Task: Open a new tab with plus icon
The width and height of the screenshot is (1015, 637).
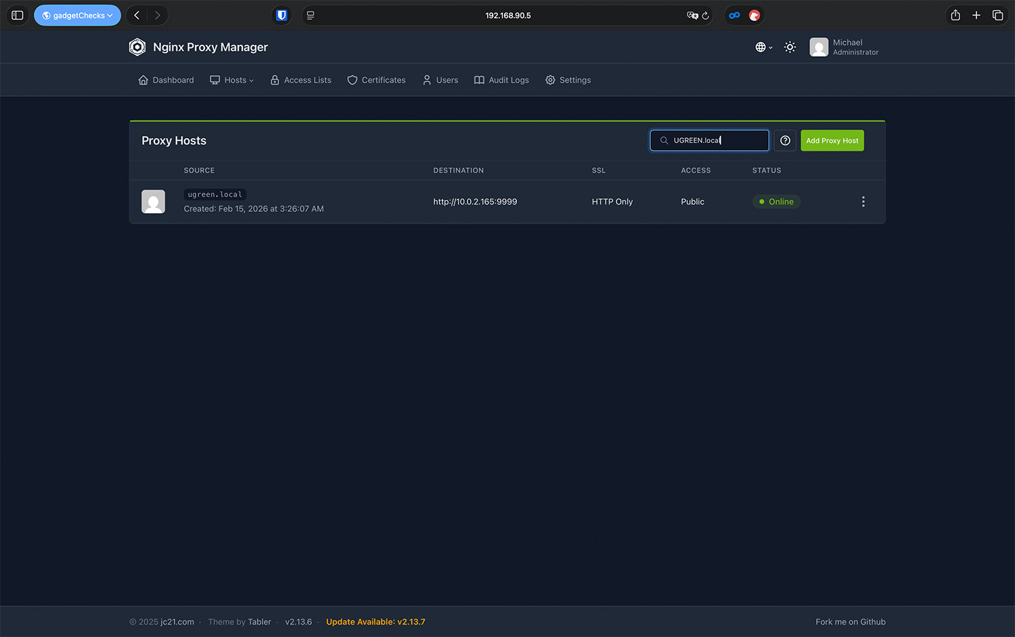Action: (x=976, y=16)
